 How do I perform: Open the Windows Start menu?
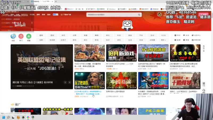click(3, 117)
